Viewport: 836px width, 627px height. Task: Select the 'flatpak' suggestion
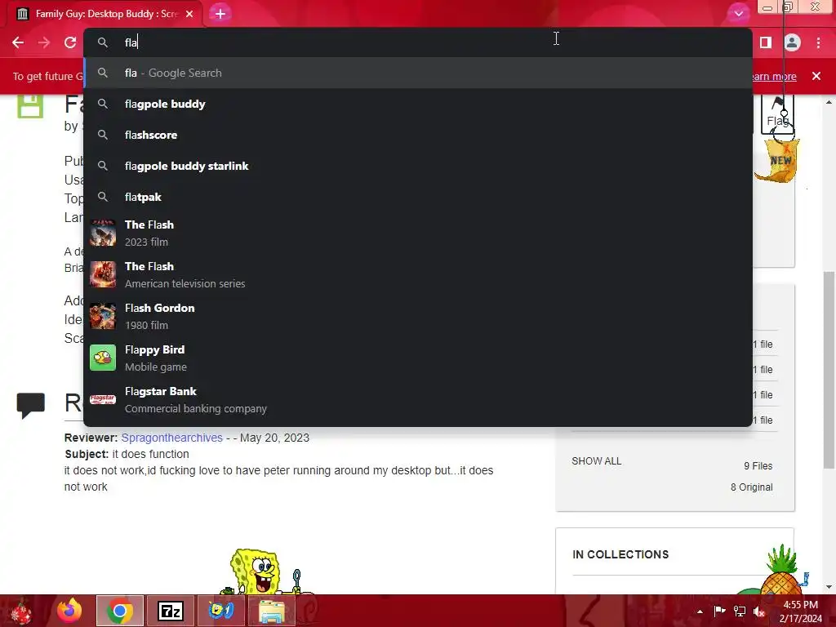tap(418, 197)
